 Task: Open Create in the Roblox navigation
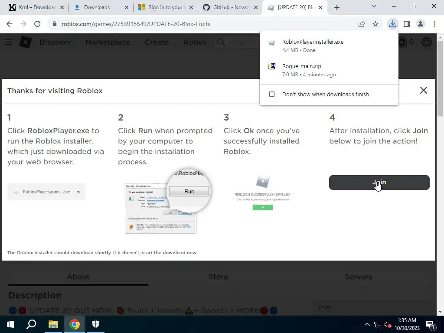tap(157, 42)
